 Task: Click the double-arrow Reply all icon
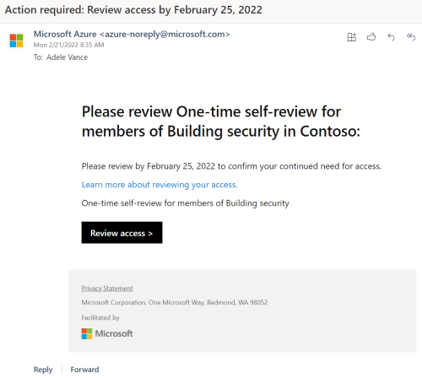pyautogui.click(x=411, y=37)
